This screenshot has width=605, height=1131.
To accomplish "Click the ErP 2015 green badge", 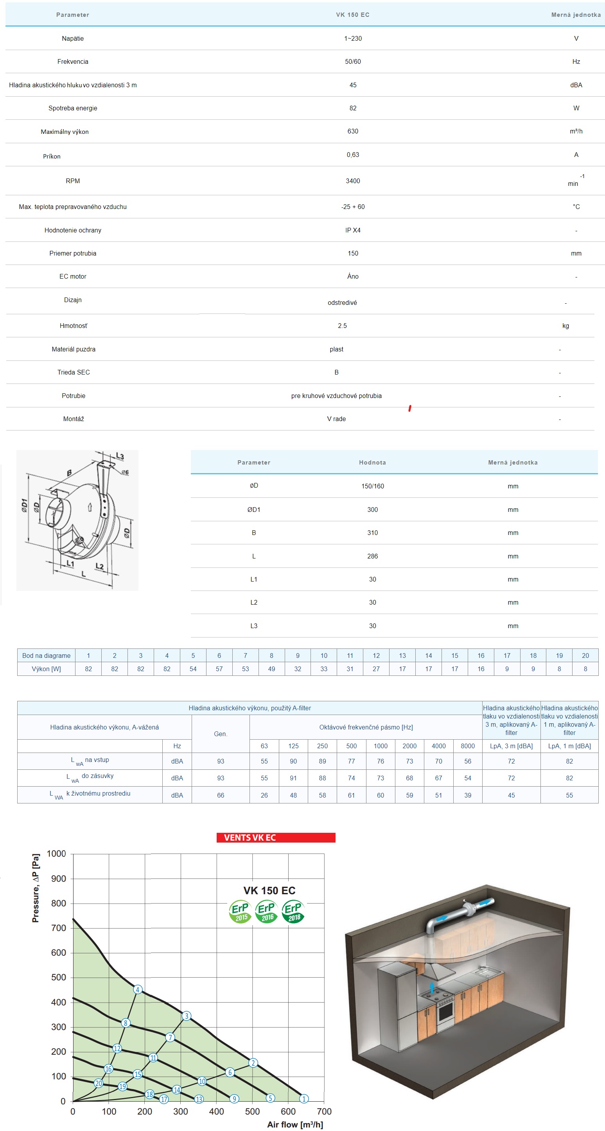I will pyautogui.click(x=240, y=911).
